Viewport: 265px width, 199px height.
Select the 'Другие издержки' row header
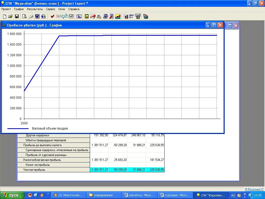click(x=54, y=136)
